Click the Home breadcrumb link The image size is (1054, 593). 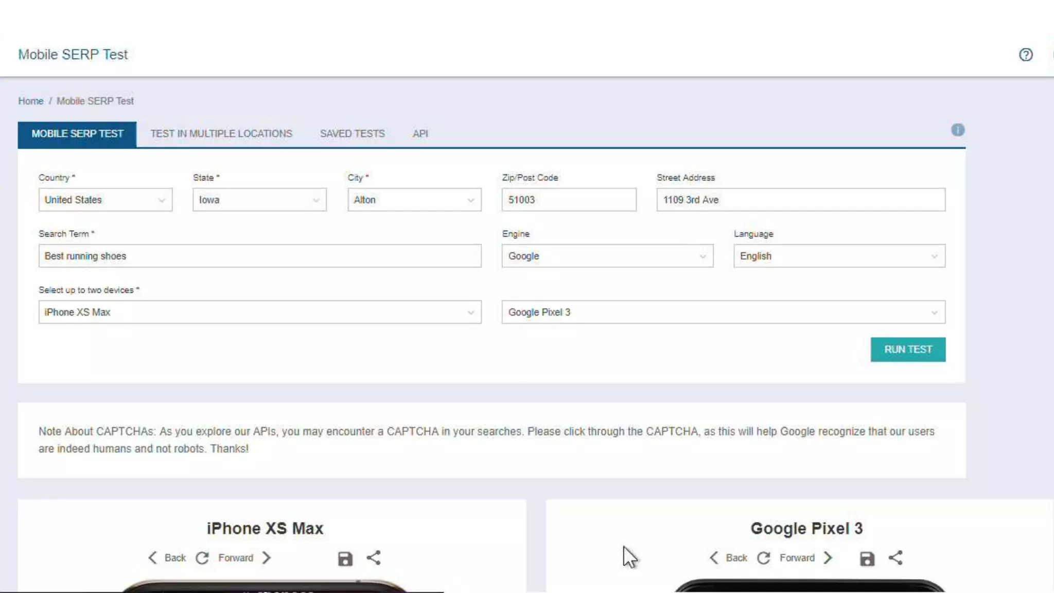coord(30,101)
